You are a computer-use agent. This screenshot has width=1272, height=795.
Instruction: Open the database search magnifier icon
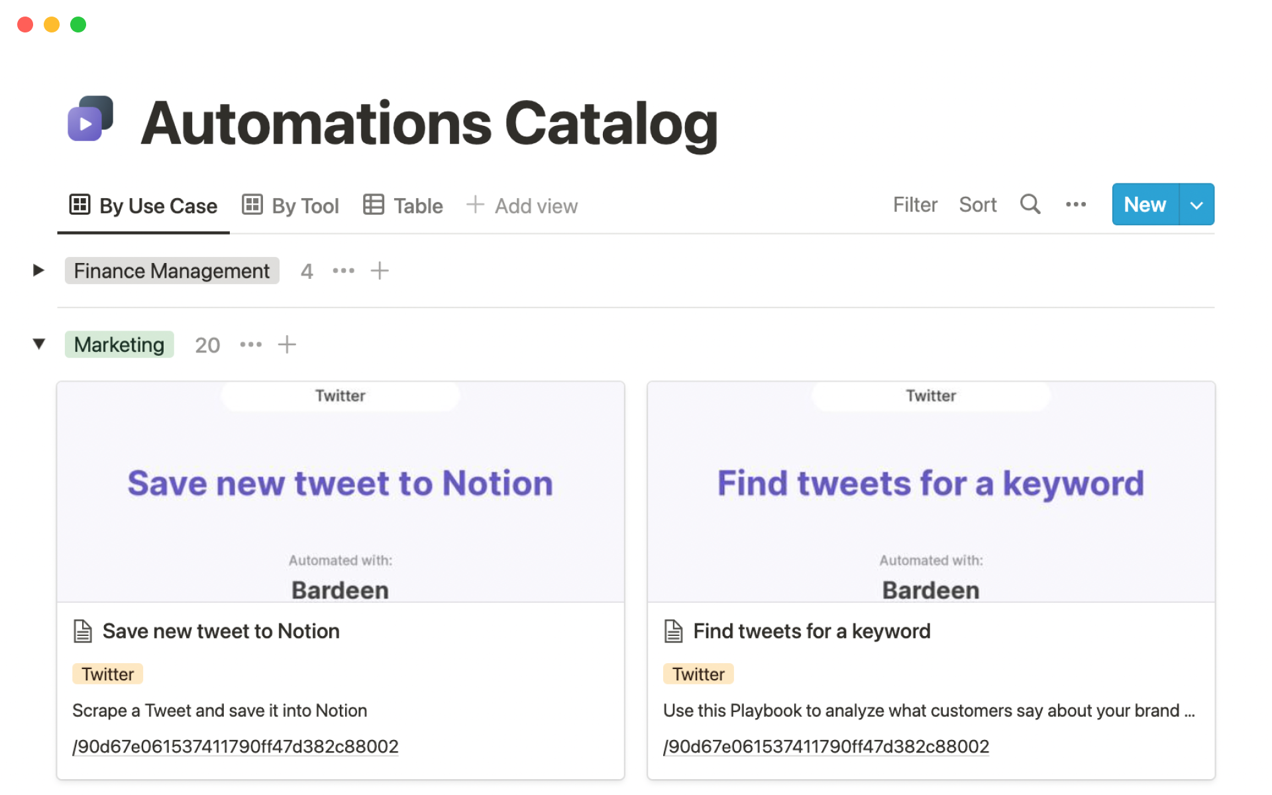(1030, 205)
